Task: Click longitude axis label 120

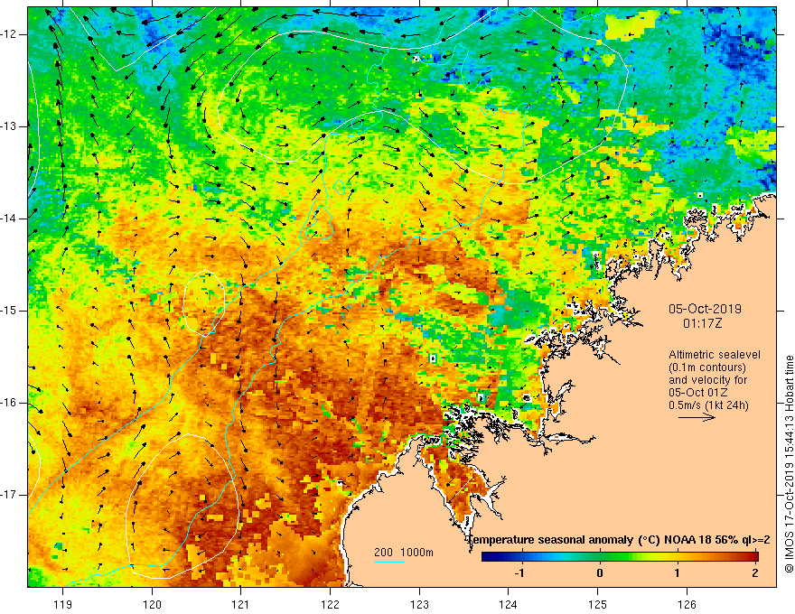Action: tap(152, 604)
